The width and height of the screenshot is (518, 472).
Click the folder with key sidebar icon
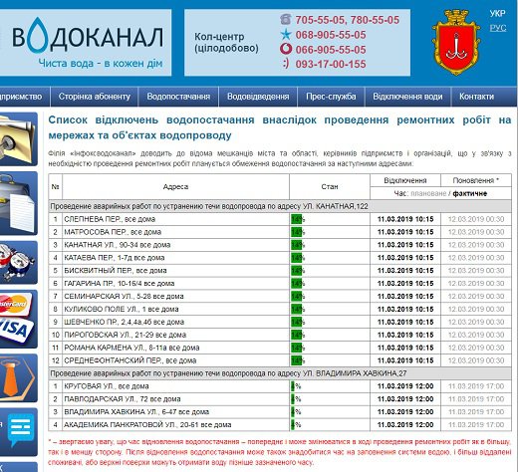18,139
